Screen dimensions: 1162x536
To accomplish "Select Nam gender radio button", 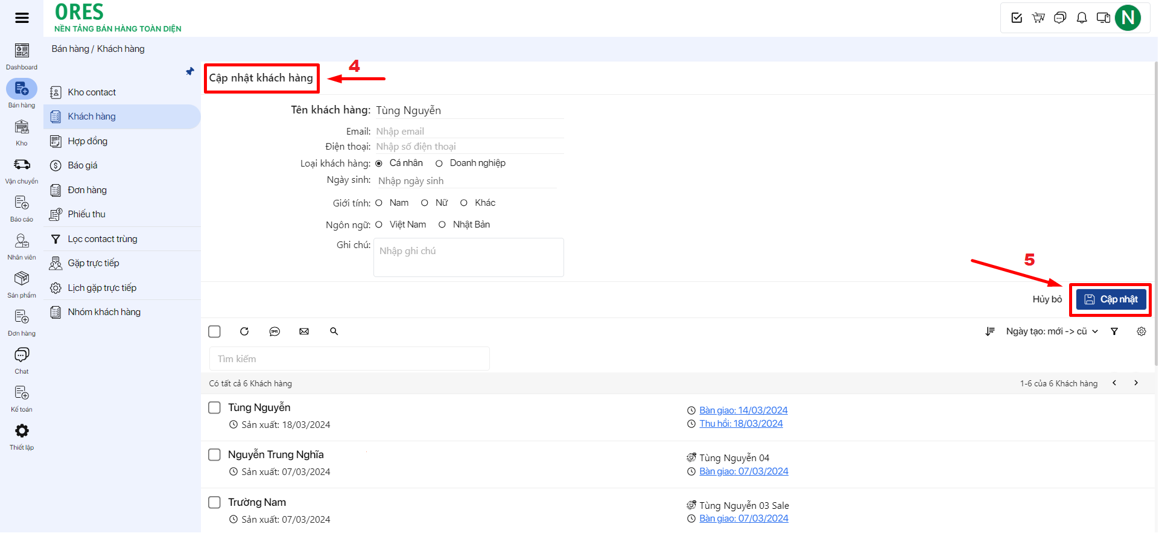I will click(x=379, y=203).
